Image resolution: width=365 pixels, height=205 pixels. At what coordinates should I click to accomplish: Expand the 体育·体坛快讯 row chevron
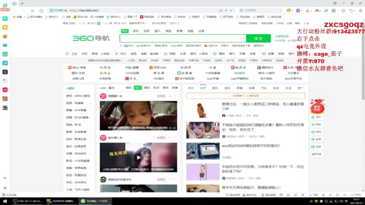[x=90, y=154]
